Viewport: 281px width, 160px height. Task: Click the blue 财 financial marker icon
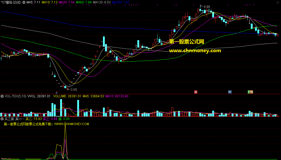click(230, 92)
